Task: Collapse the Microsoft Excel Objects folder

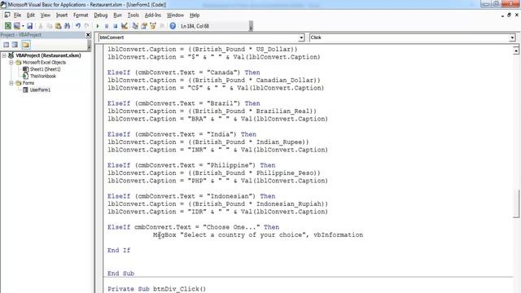Action: click(11, 63)
